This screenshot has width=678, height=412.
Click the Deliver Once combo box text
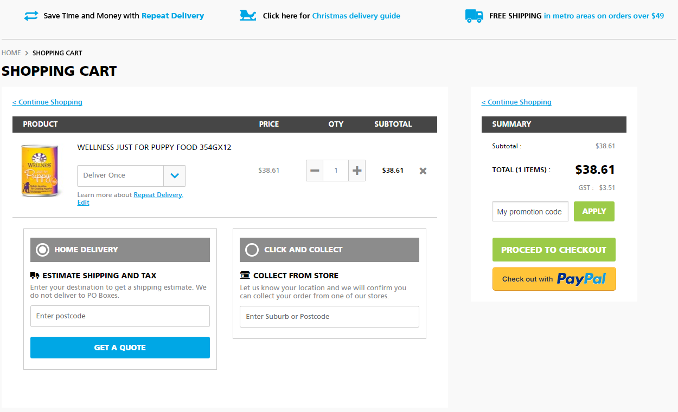104,175
